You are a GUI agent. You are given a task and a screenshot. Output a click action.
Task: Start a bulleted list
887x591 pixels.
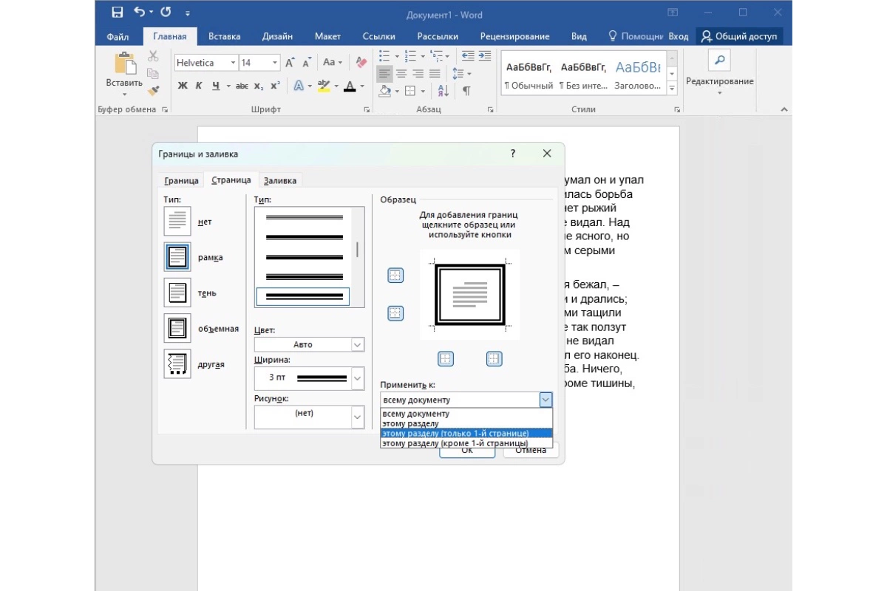pos(384,56)
